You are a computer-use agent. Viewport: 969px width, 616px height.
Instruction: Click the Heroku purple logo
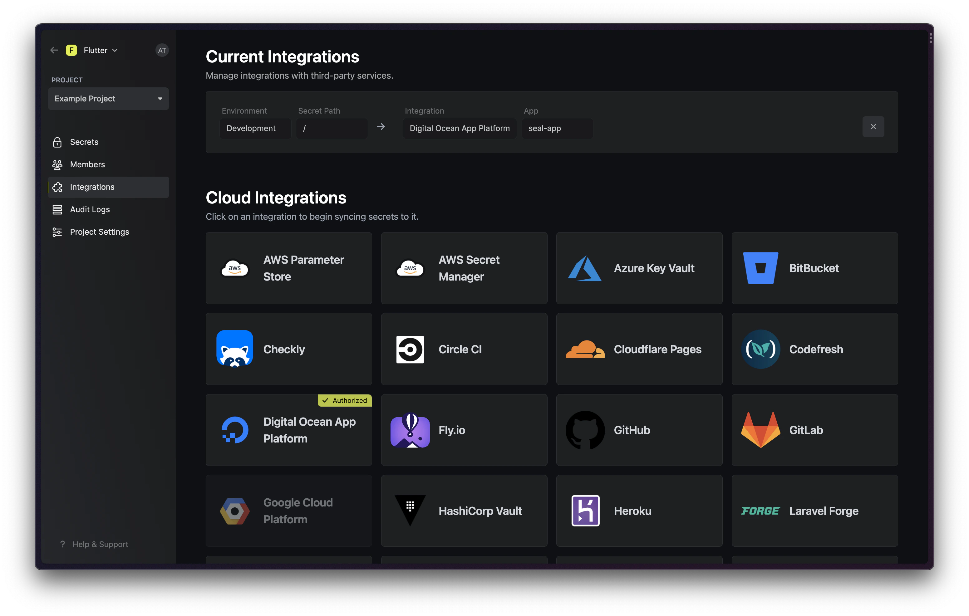[585, 511]
